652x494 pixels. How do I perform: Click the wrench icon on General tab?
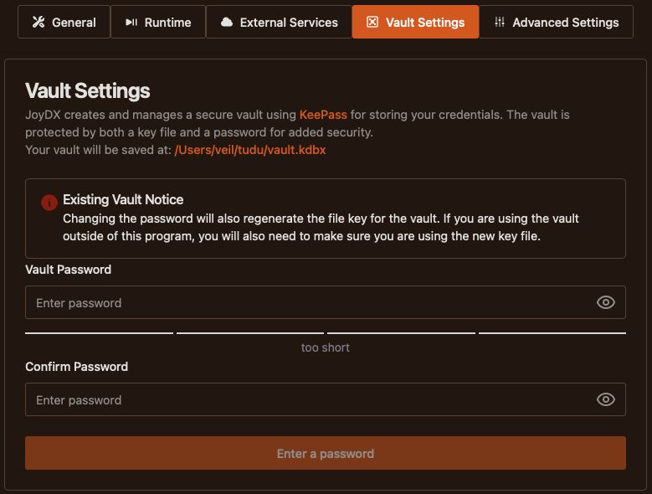(39, 22)
